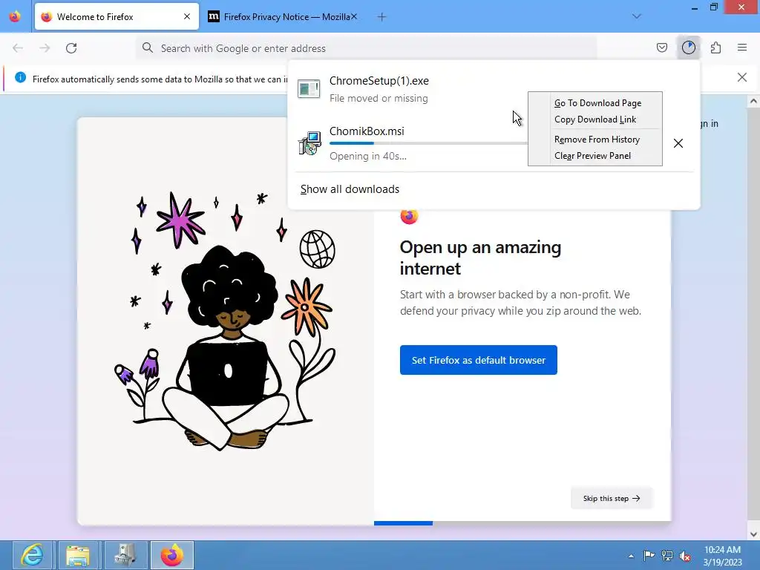The width and height of the screenshot is (760, 570).
Task: Click the blue info icon in notification
Action: point(20,77)
